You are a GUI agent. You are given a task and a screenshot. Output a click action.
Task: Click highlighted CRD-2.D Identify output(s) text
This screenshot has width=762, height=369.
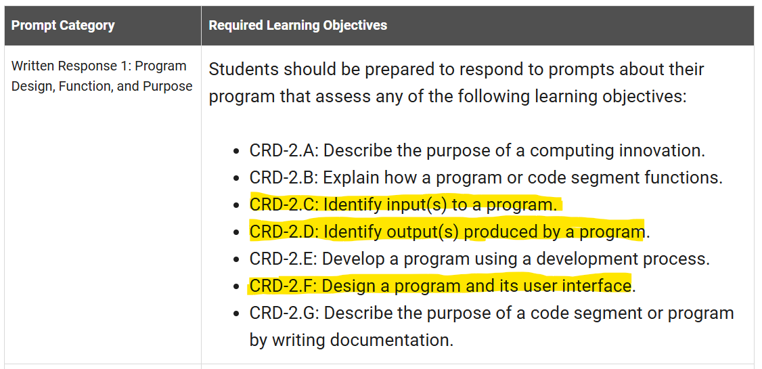coord(449,232)
